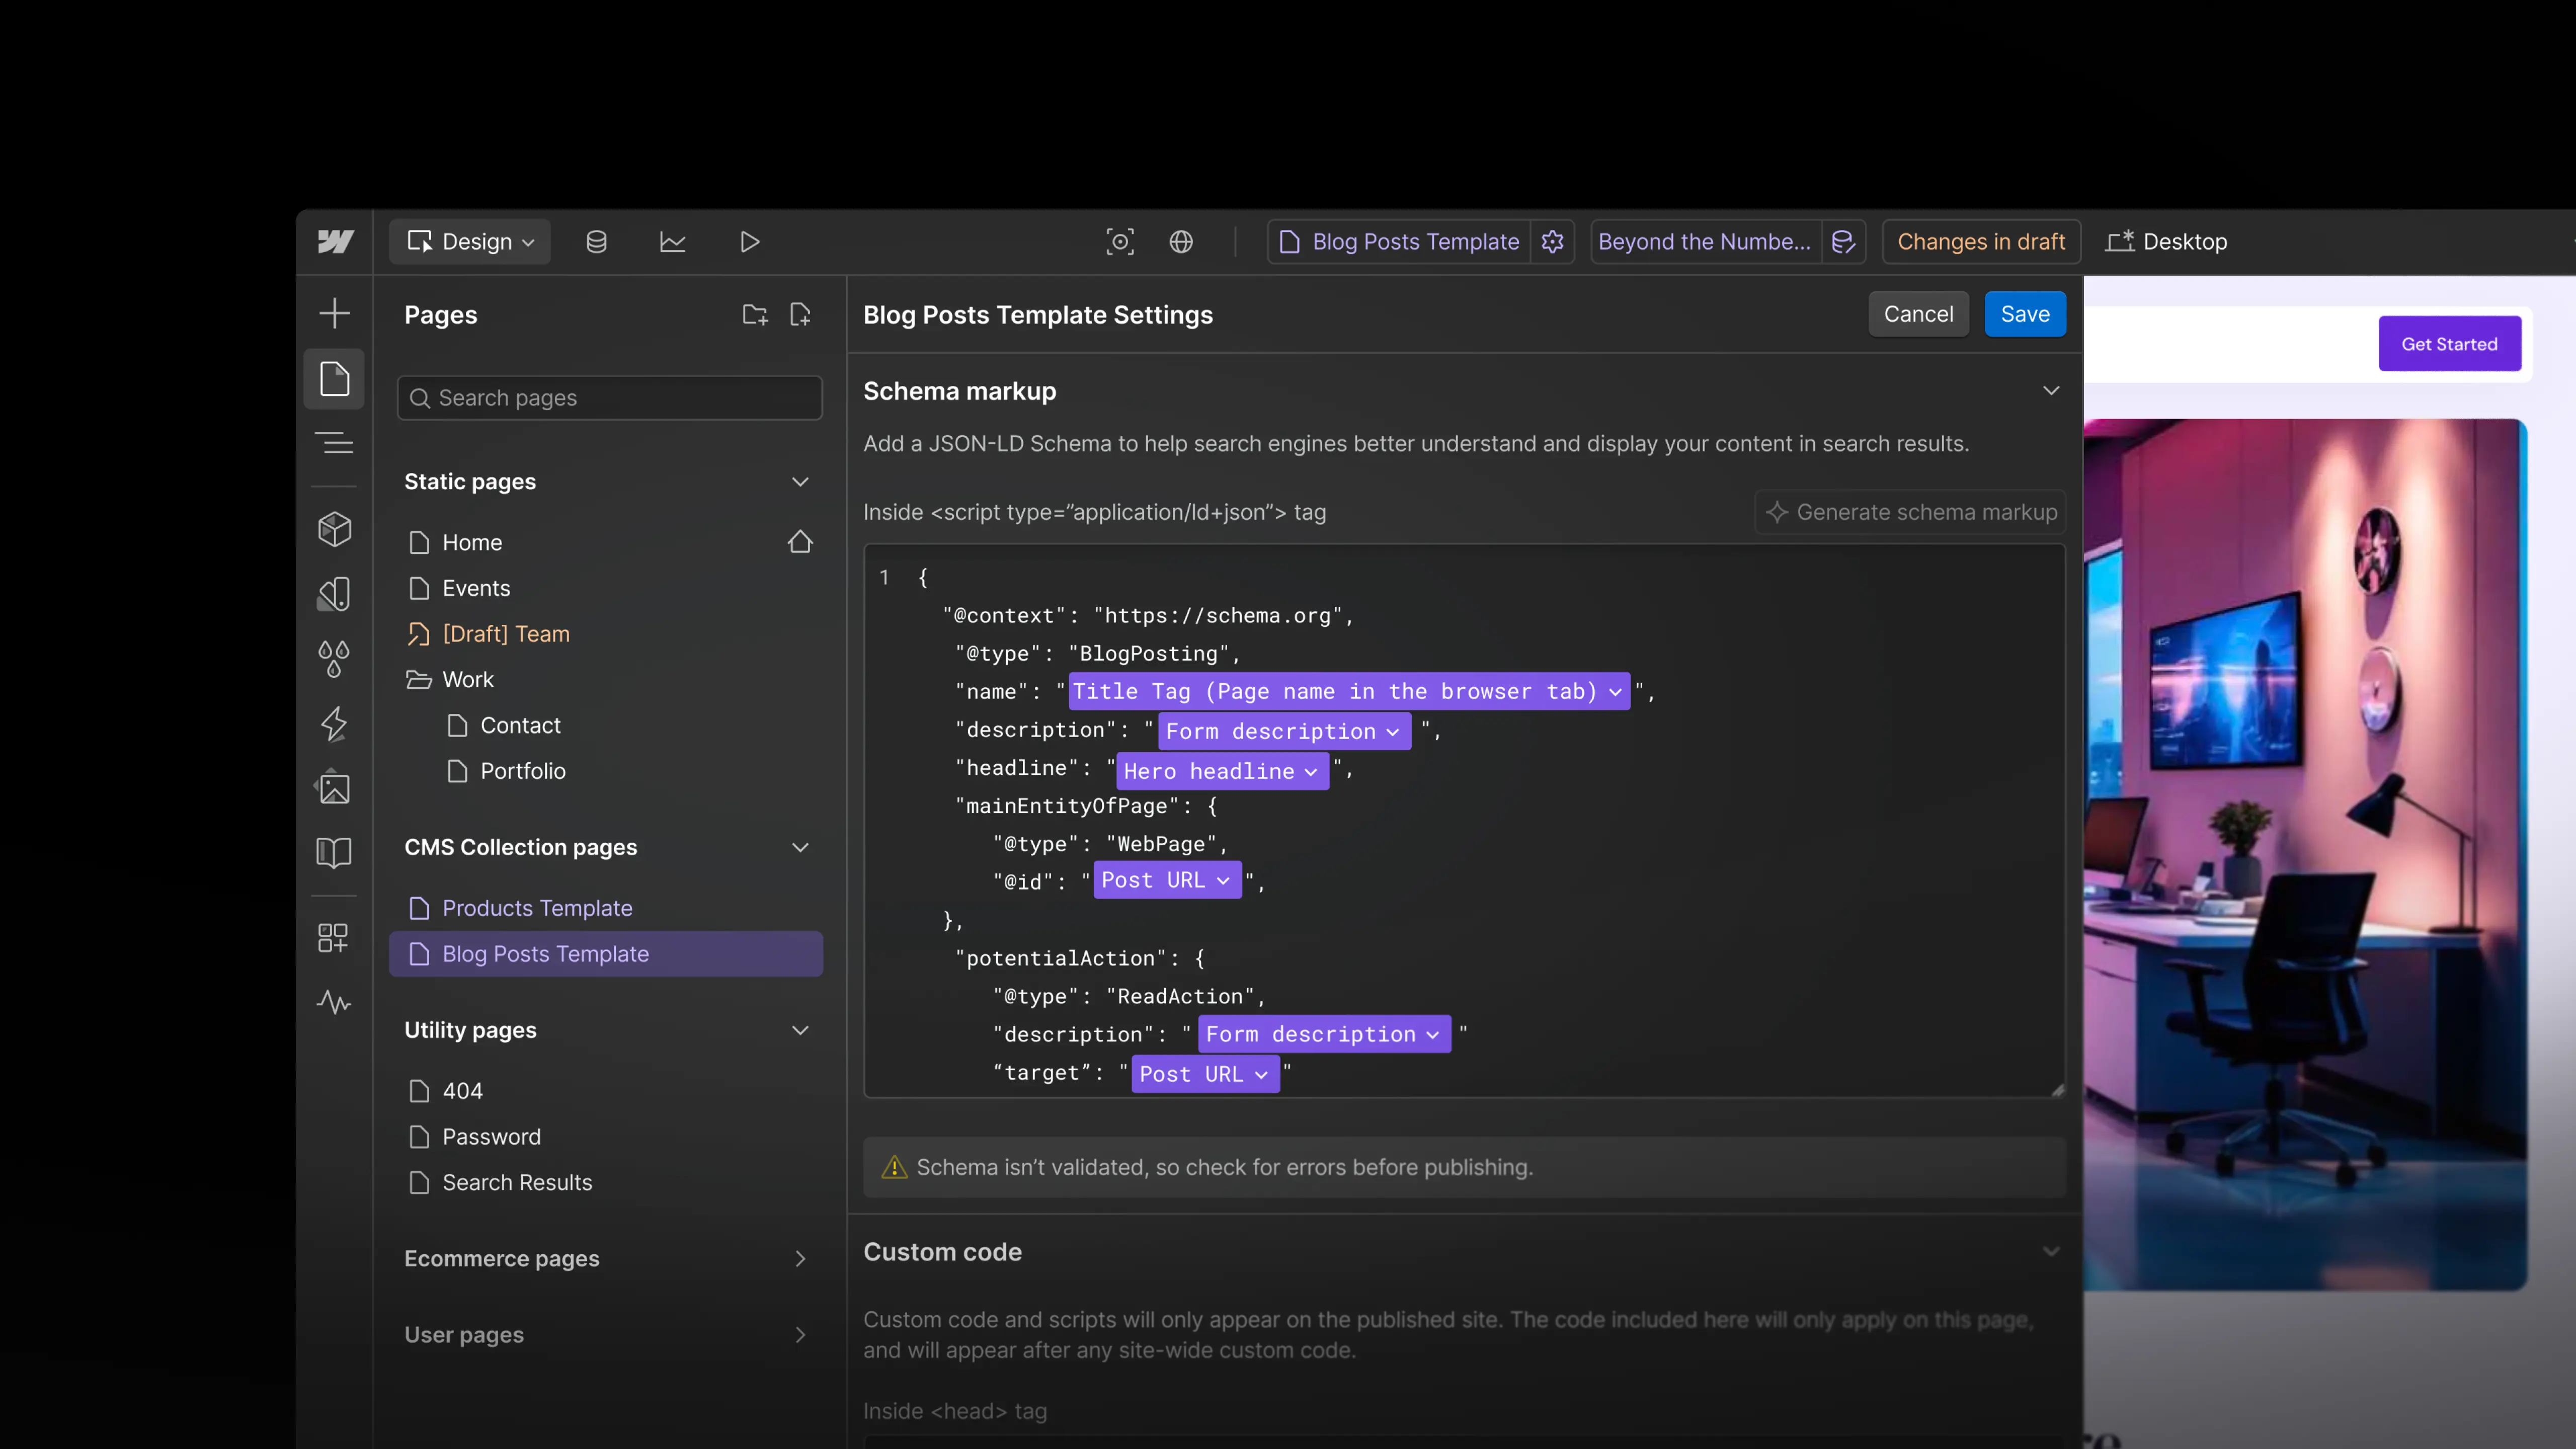The image size is (2576, 1449).
Task: Open the Assets image icon in sidebar
Action: point(334,788)
